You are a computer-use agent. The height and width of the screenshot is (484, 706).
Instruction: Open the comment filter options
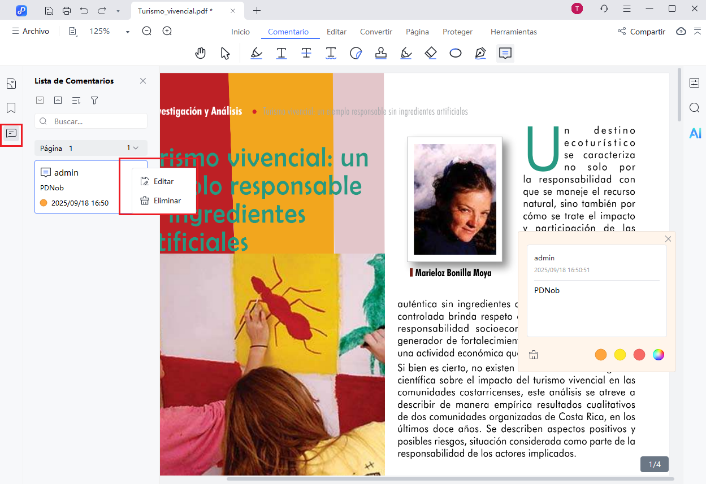(94, 100)
